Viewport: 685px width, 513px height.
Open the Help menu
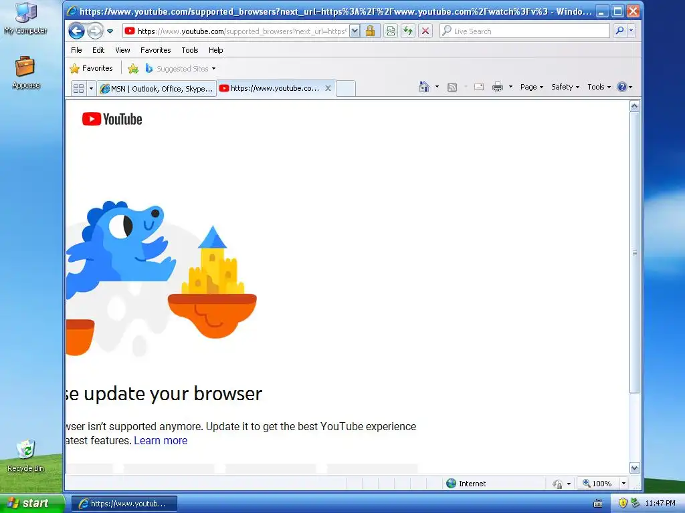click(216, 50)
